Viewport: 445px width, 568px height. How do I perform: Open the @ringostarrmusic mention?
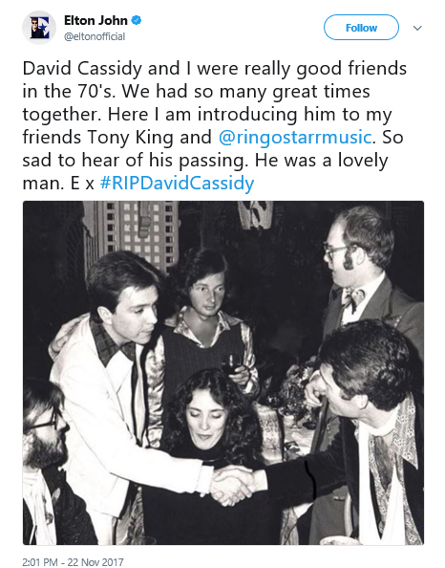(295, 138)
